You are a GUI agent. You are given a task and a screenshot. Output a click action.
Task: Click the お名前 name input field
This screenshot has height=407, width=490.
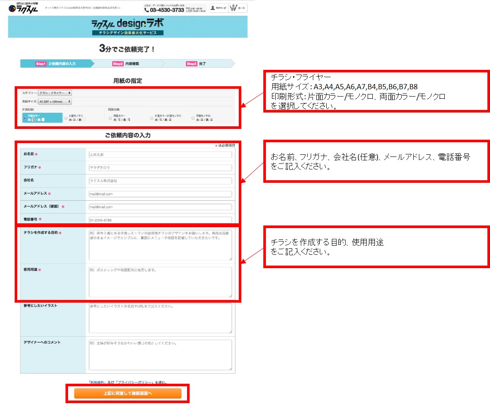160,154
